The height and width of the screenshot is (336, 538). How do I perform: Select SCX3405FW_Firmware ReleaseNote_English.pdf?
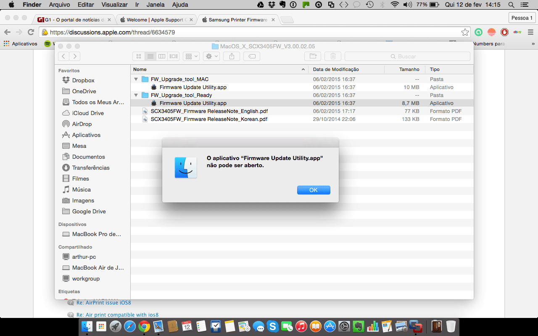[209, 111]
